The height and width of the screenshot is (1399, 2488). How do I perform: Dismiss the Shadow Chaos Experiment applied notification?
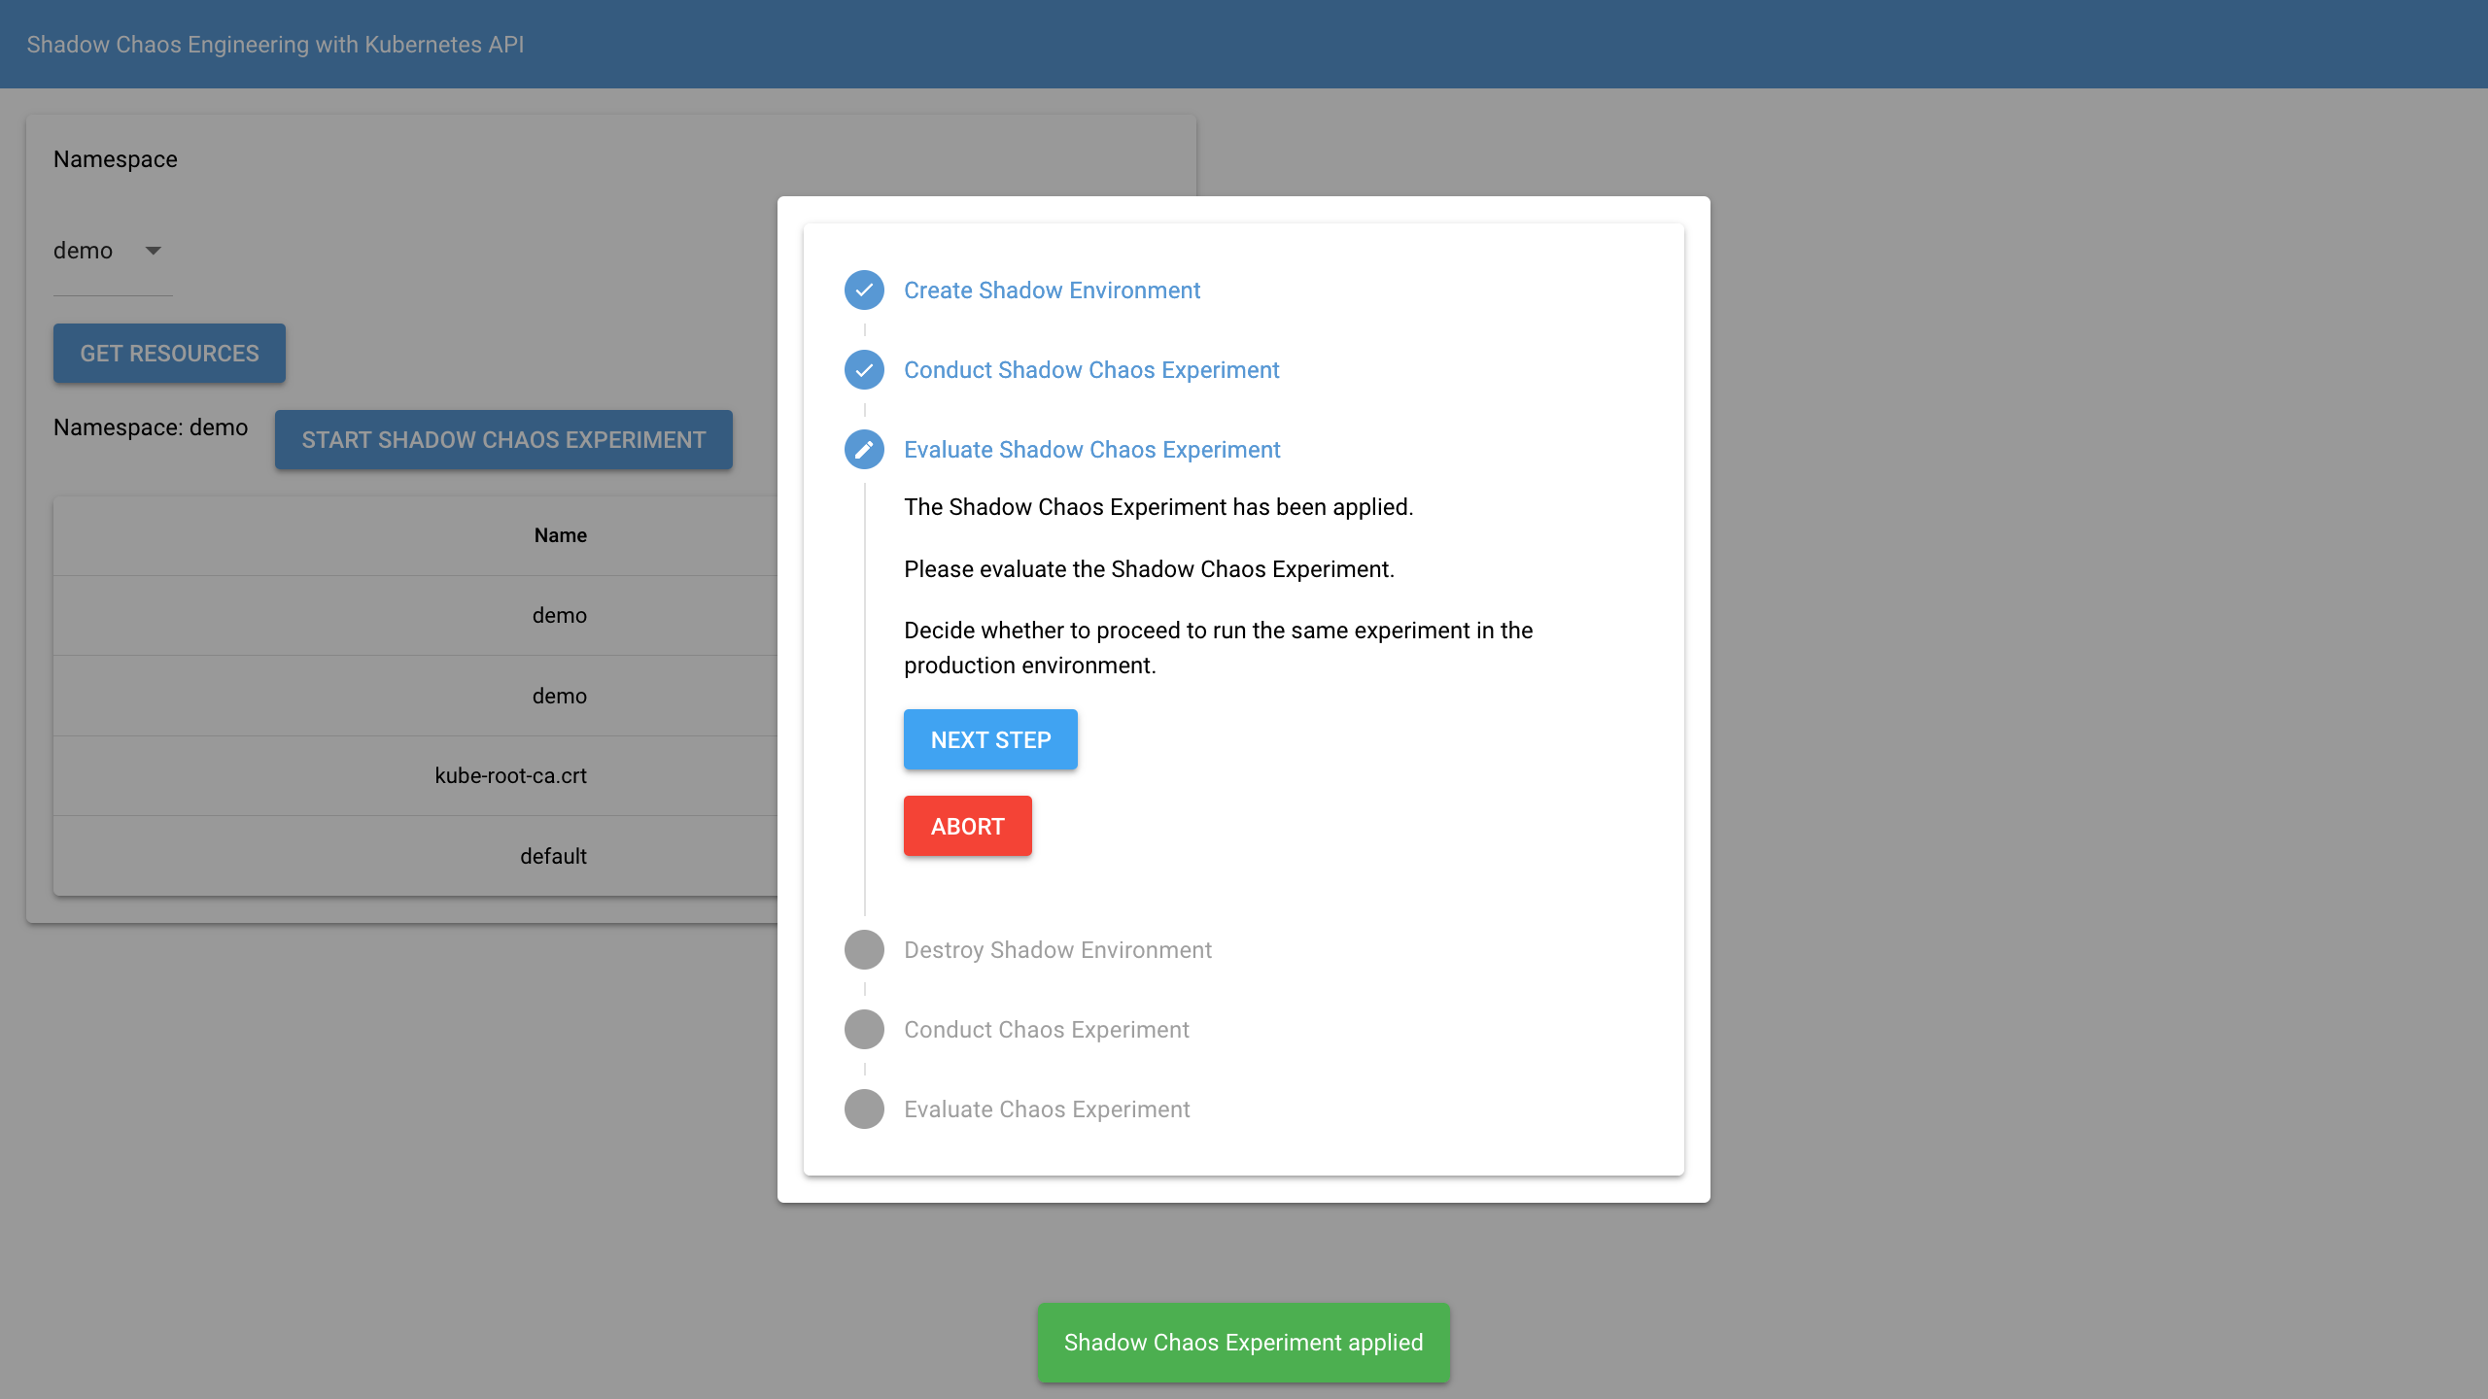click(1243, 1342)
